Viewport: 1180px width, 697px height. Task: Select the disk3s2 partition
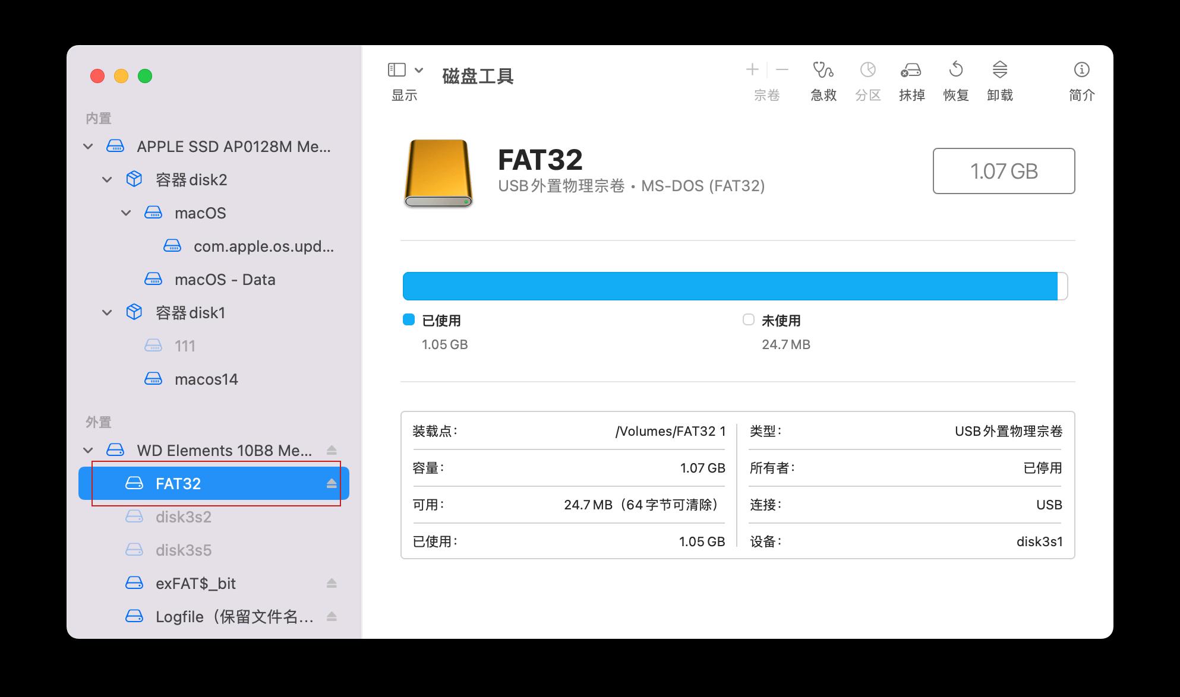[x=214, y=517]
